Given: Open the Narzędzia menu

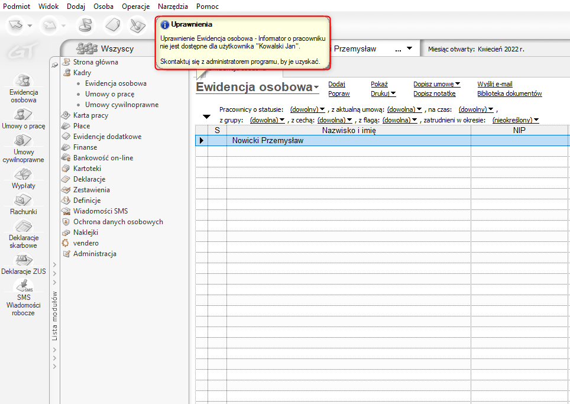Looking at the screenshot, I should pos(173,7).
